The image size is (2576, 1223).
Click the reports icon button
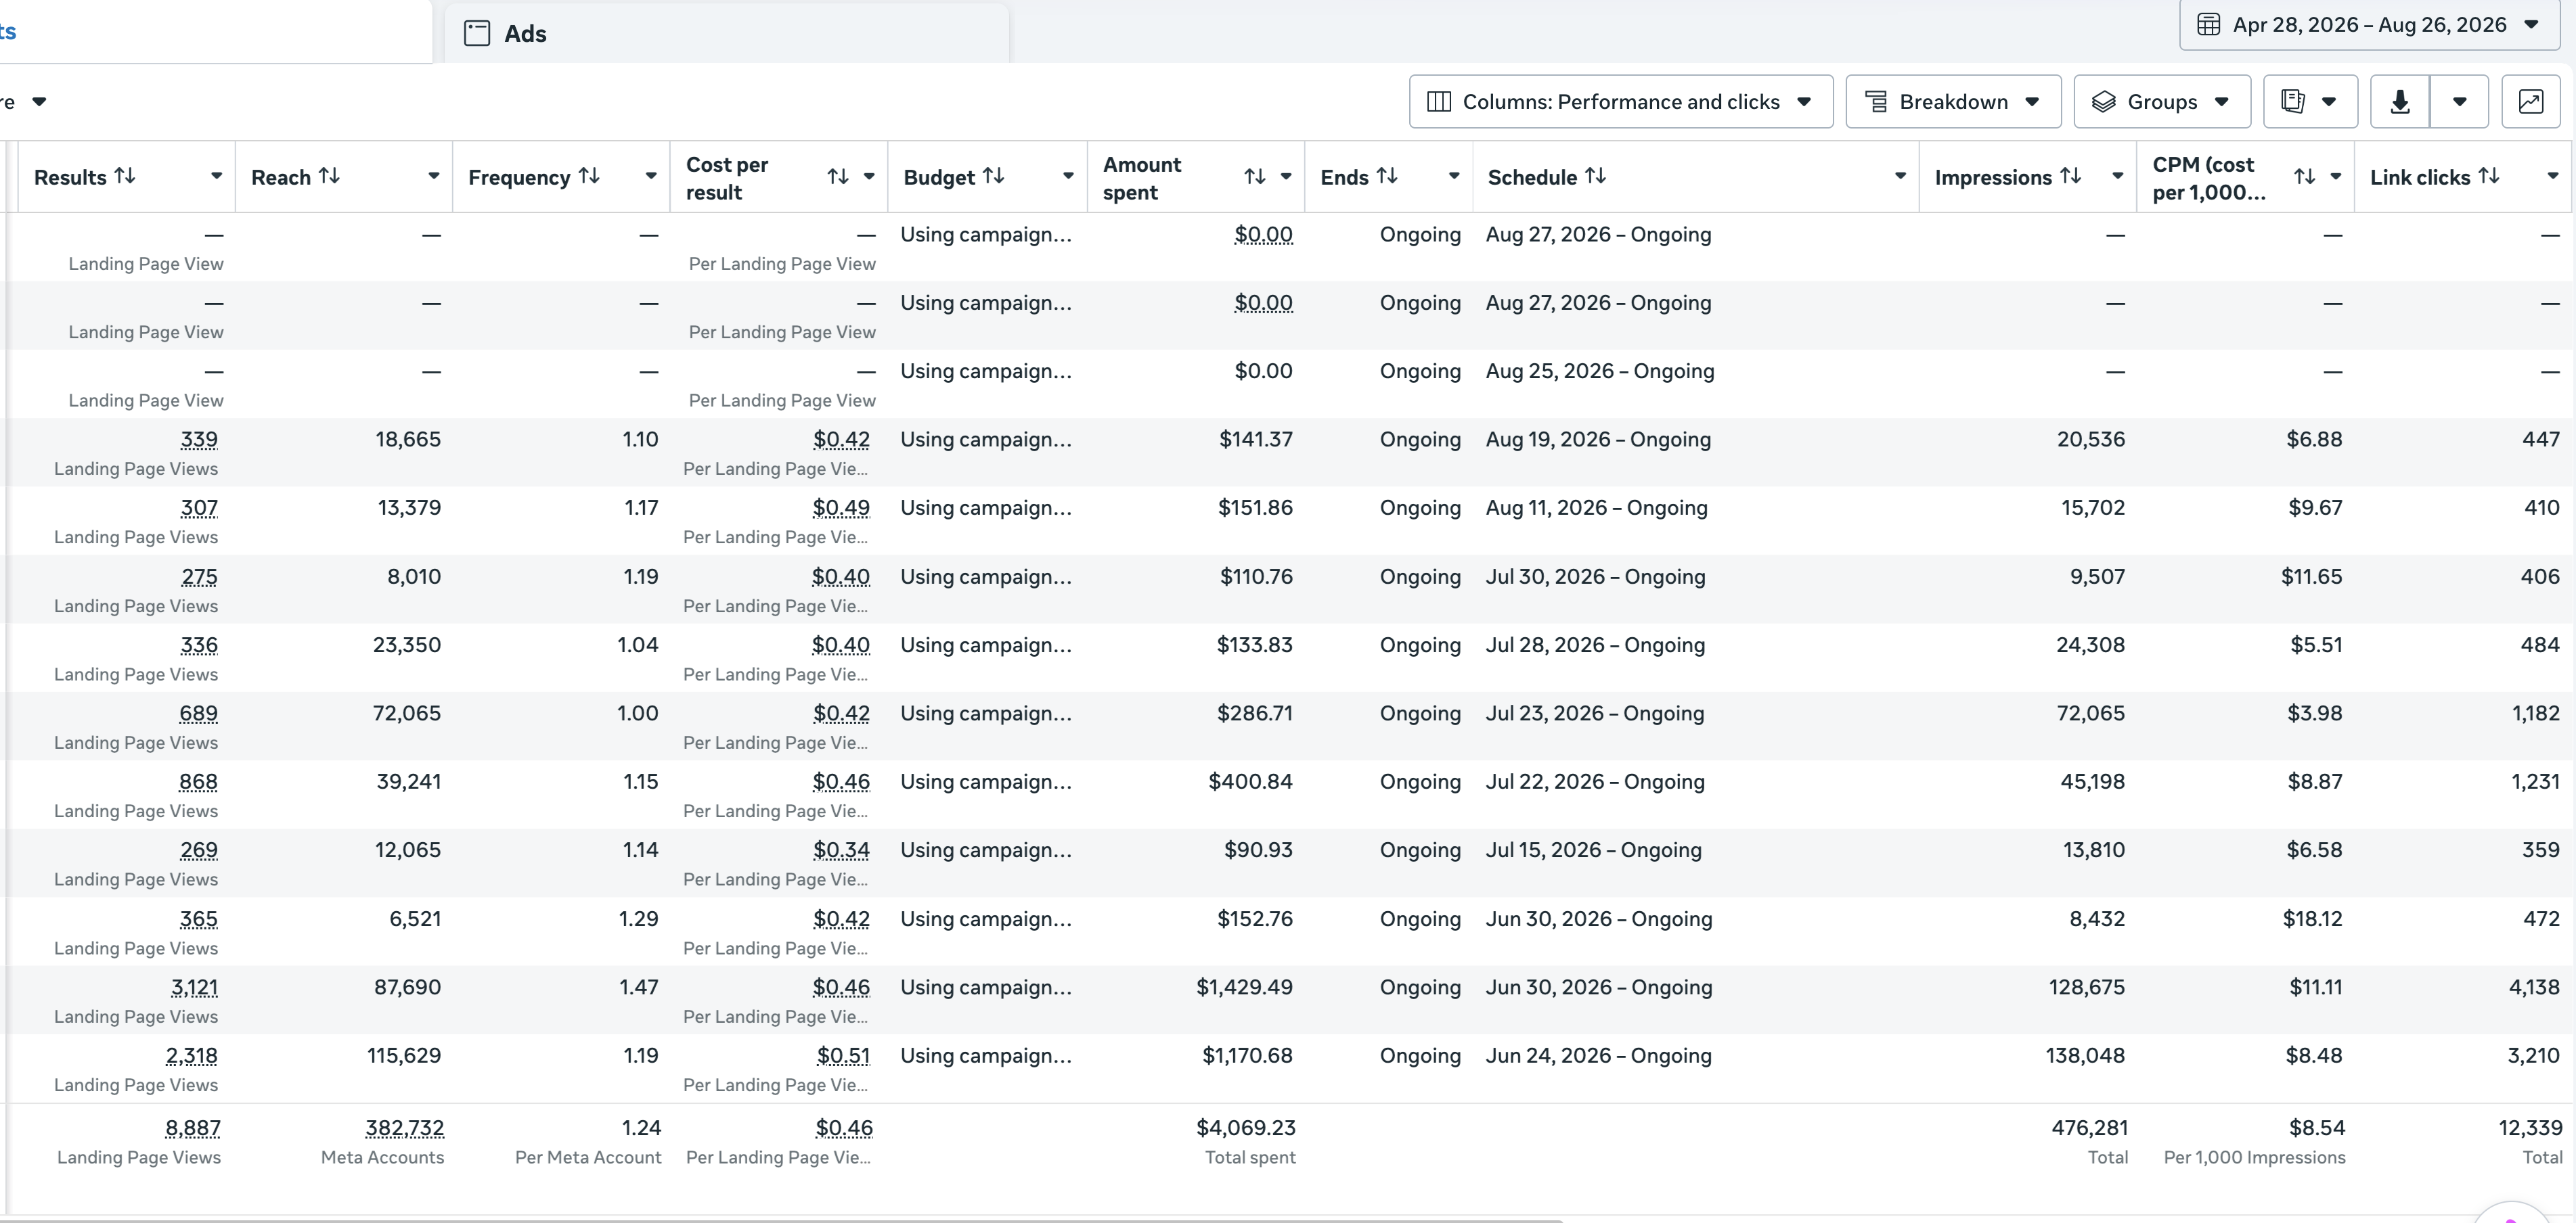pyautogui.click(x=2310, y=102)
